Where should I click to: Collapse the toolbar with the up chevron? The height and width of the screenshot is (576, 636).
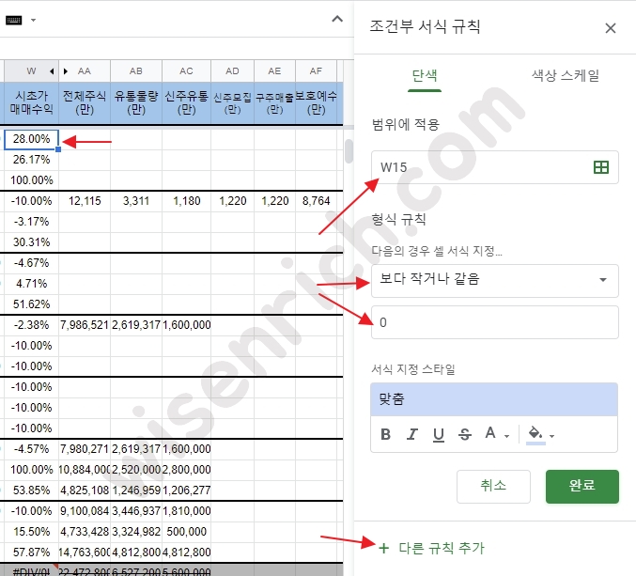(337, 19)
